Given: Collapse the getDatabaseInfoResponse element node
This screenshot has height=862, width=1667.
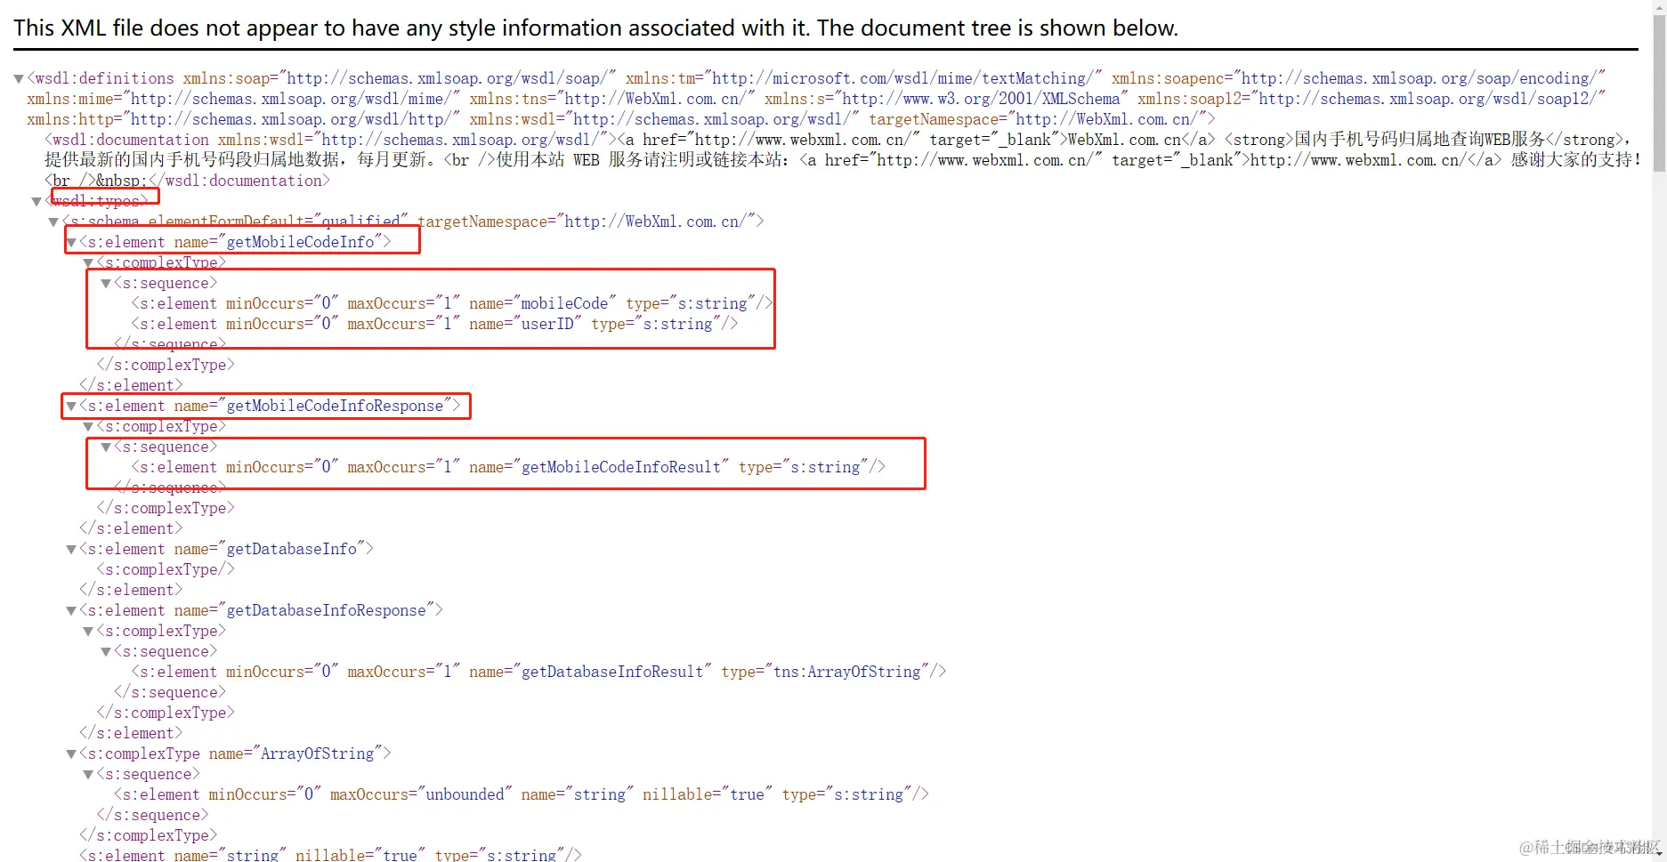Looking at the screenshot, I should click(71, 611).
